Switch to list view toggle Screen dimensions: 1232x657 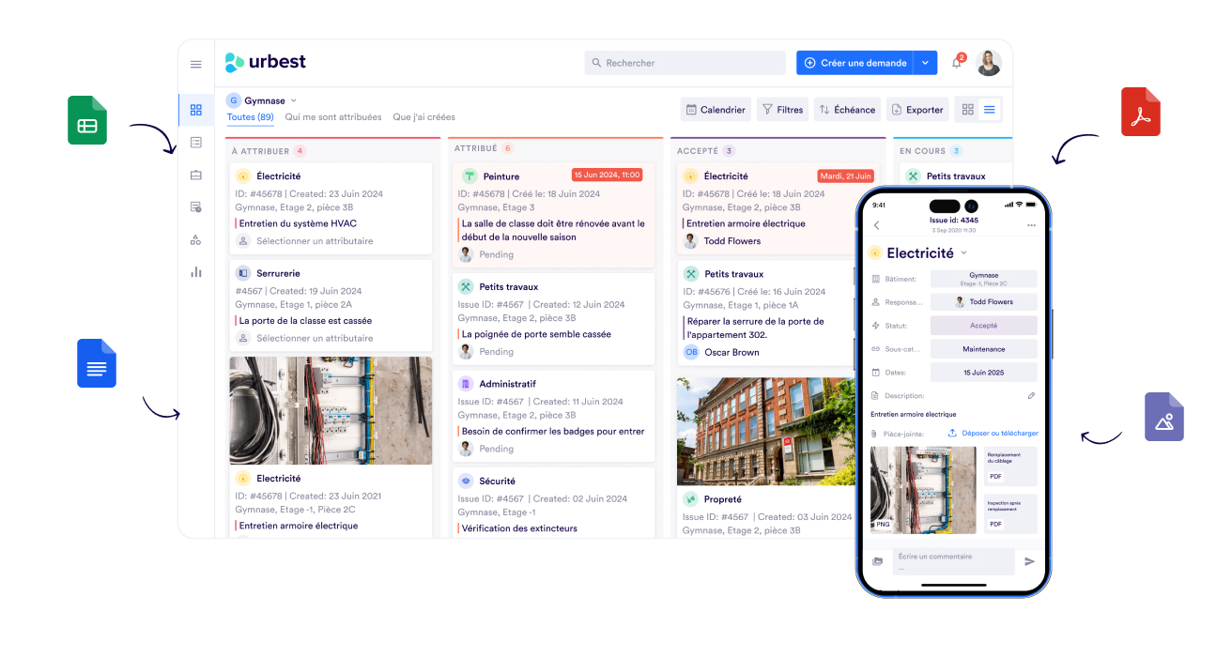pyautogui.click(x=990, y=110)
